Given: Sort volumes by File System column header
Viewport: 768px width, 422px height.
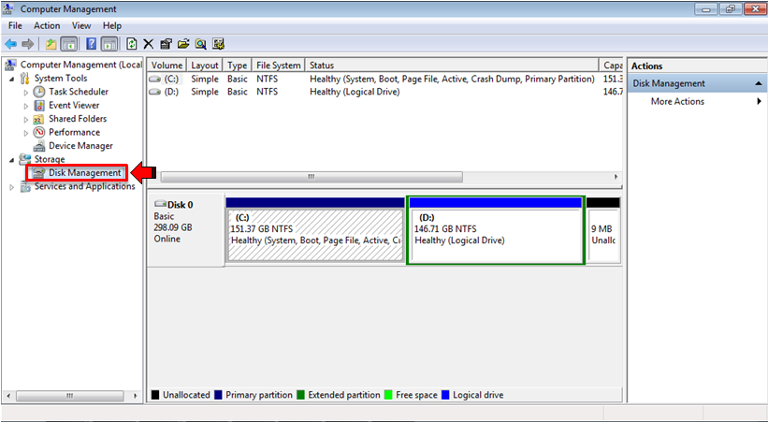Looking at the screenshot, I should pos(279,65).
